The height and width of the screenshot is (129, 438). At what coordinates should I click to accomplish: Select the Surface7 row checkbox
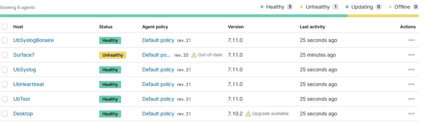coord(5,55)
